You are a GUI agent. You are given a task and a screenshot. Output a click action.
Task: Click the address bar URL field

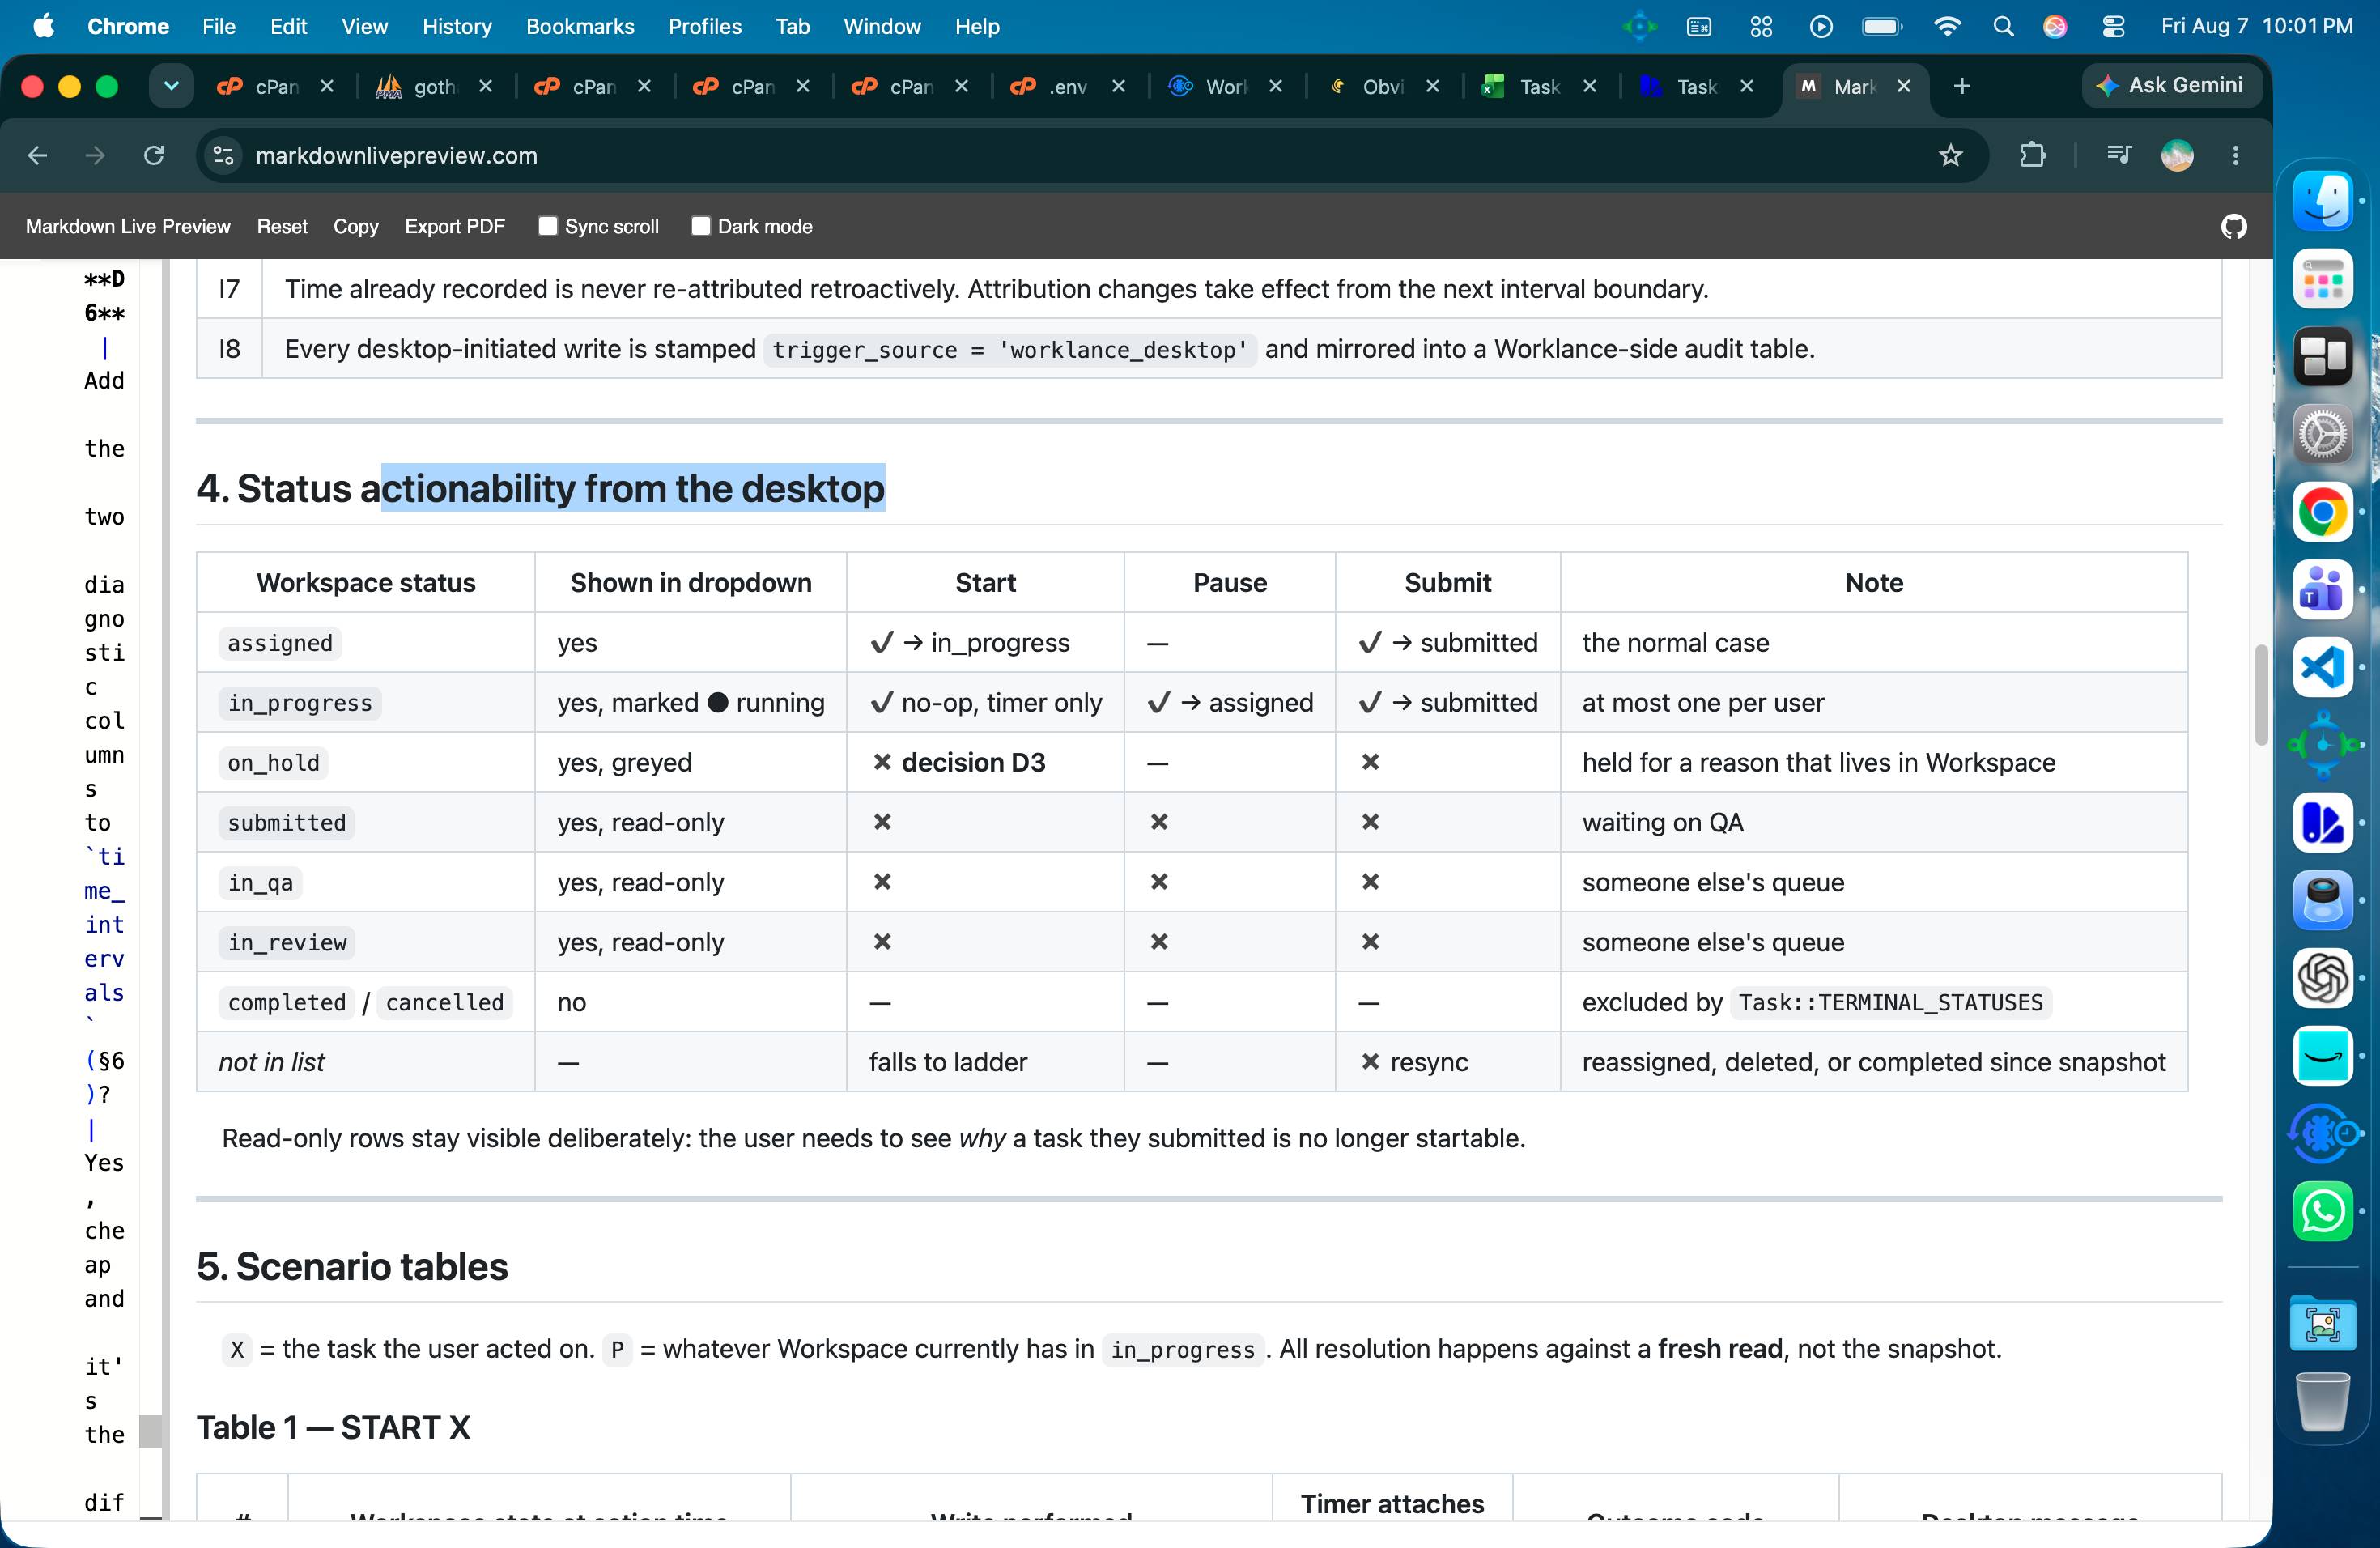coord(1080,156)
